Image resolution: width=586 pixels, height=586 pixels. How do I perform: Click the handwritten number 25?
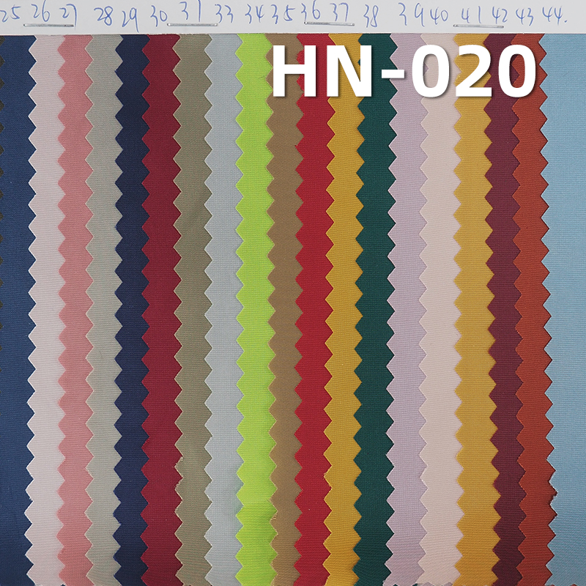coord(9,13)
